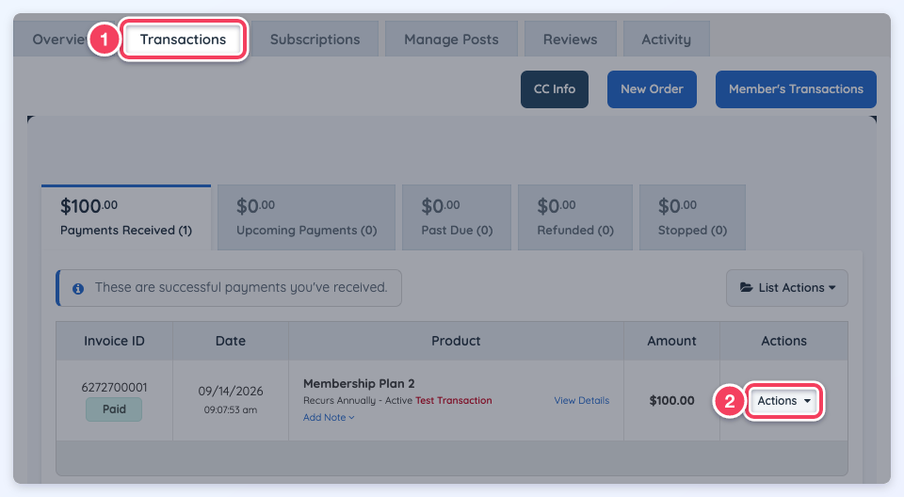Switch to the Stopped (0) tab
This screenshot has width=904, height=497.
[x=692, y=217]
